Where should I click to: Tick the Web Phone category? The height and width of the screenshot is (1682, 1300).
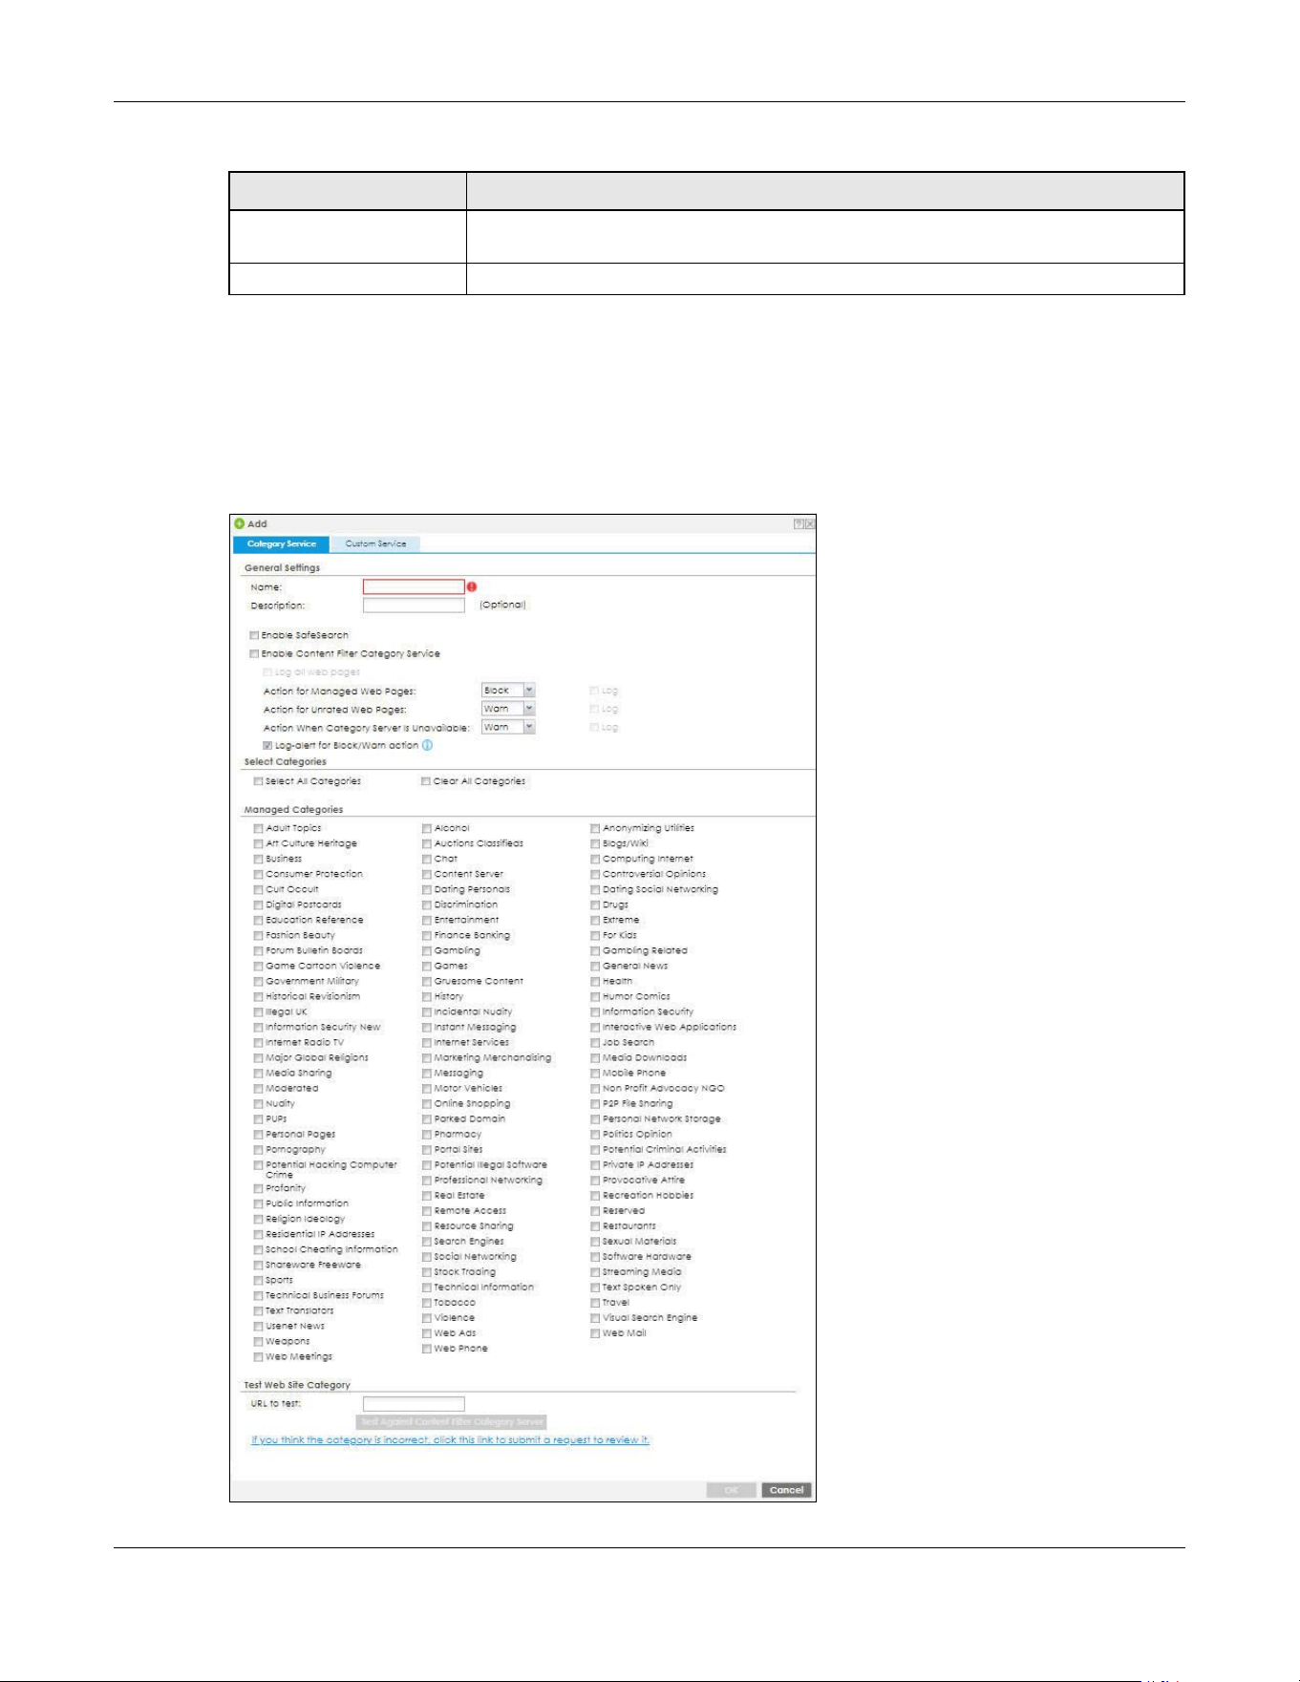427,1349
